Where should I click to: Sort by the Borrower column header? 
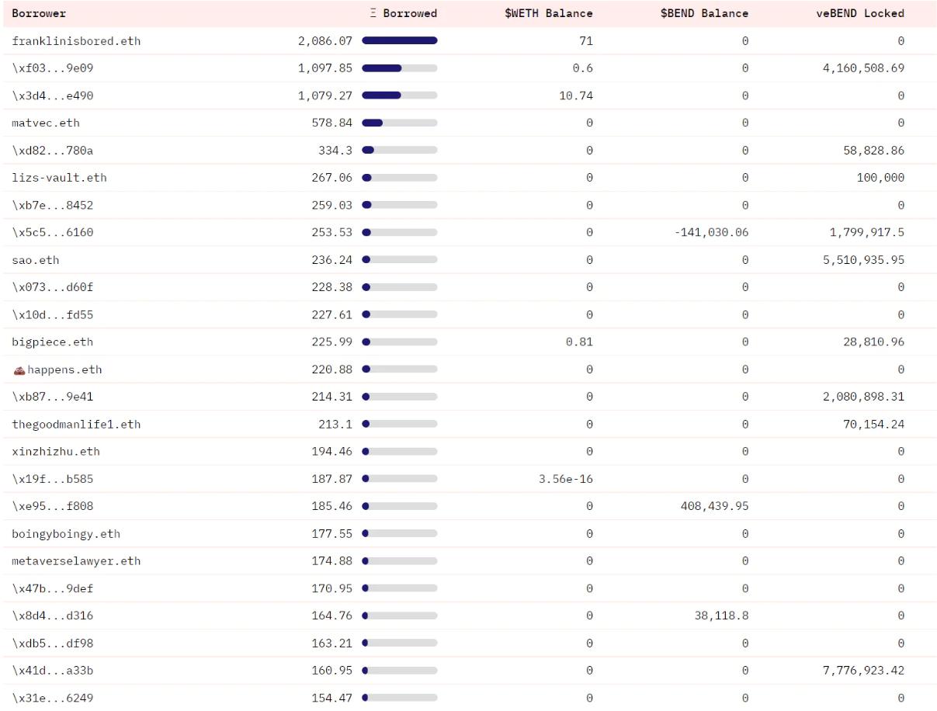click(x=39, y=13)
